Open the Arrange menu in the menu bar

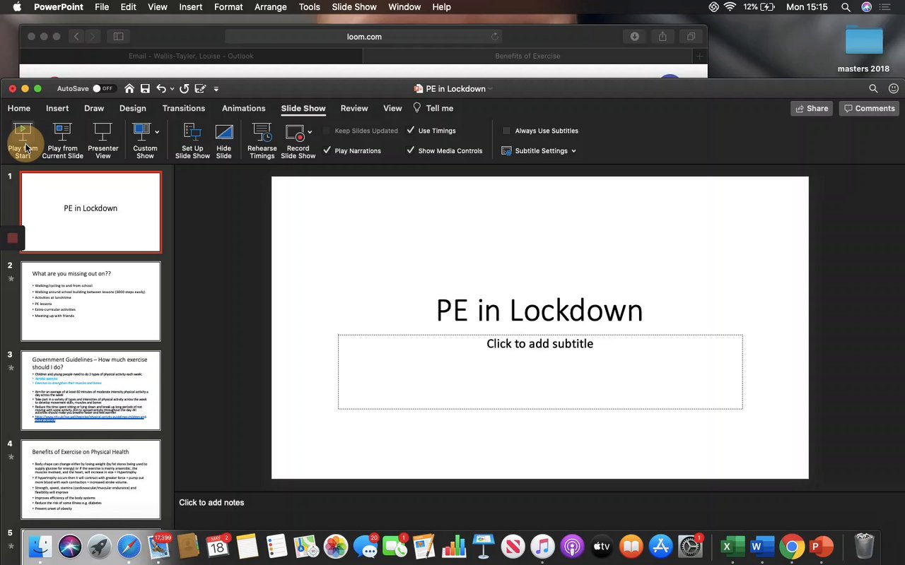271,7
